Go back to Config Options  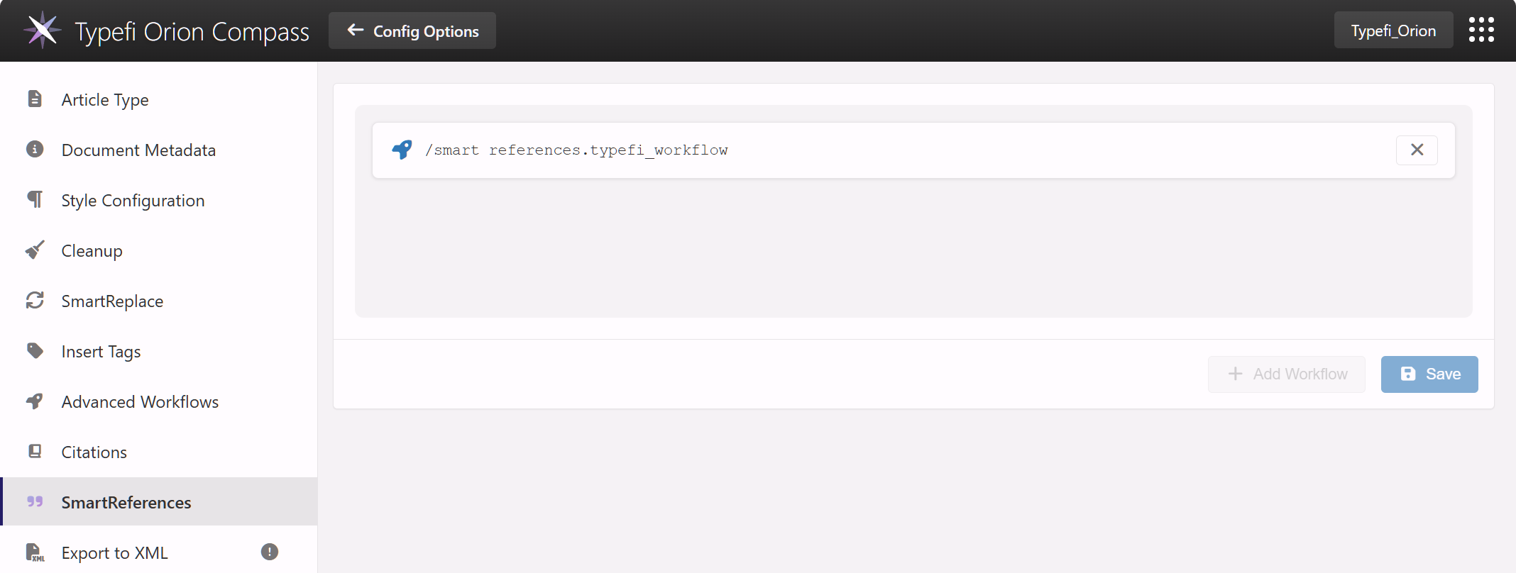click(x=412, y=30)
